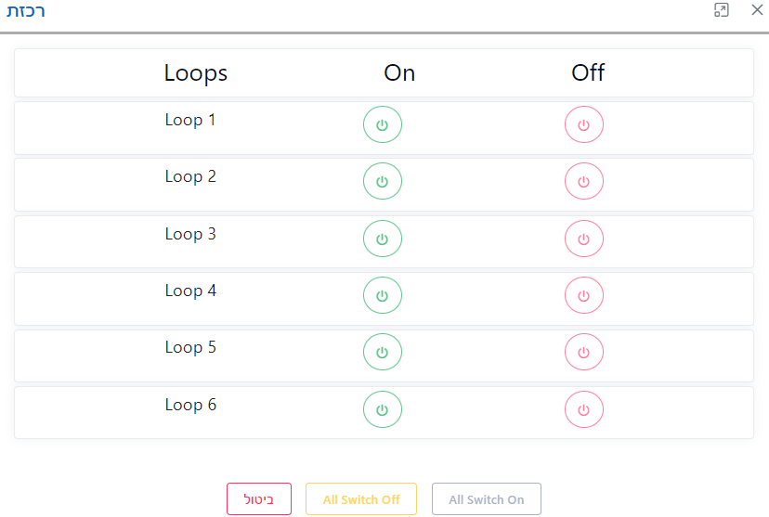
Task: Turn on Loop 6
Action: tap(382, 409)
